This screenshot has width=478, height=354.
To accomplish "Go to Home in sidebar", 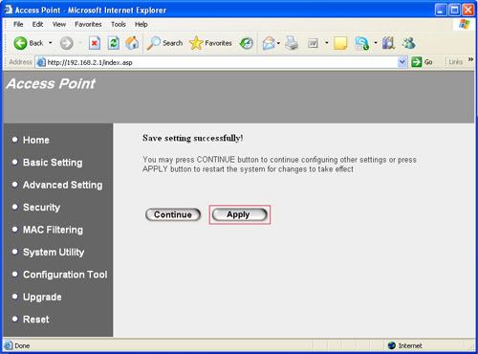I will (x=36, y=140).
